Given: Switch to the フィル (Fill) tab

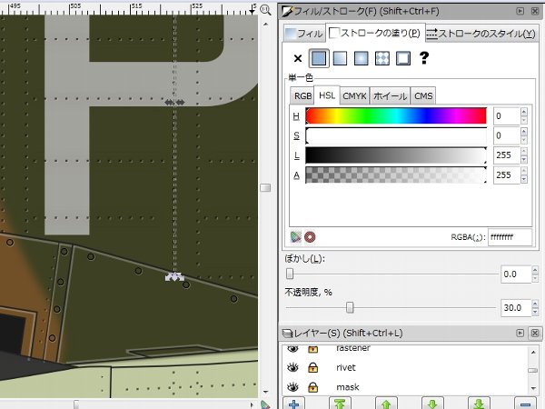Looking at the screenshot, I should pyautogui.click(x=303, y=34).
